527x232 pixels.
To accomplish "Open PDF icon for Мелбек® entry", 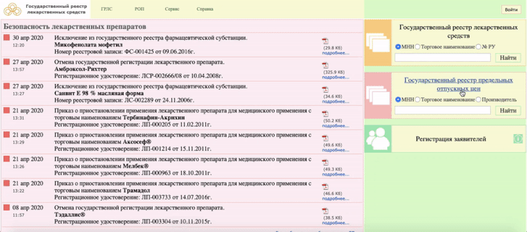I will [x=325, y=163].
